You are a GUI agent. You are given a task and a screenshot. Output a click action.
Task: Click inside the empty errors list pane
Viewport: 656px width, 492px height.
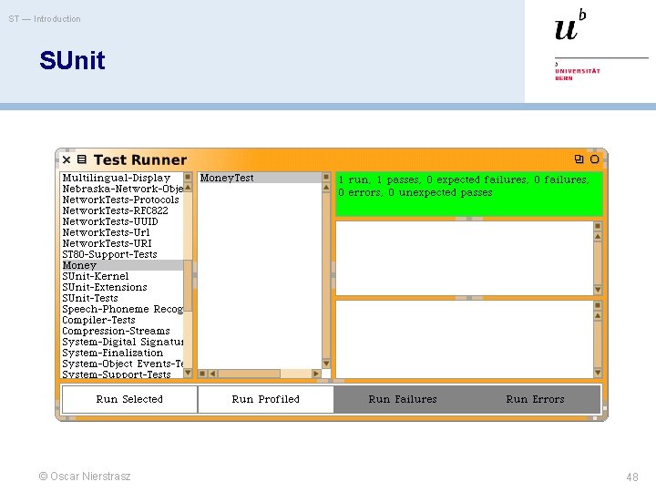(465, 339)
